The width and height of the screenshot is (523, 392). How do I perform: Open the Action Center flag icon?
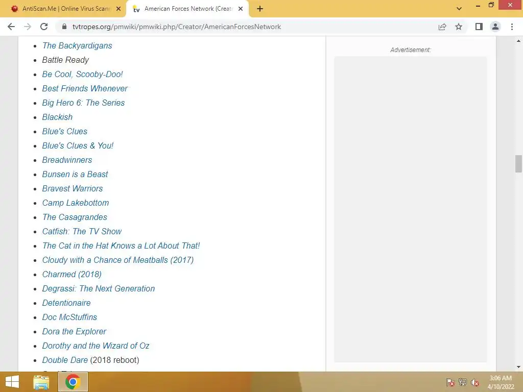point(450,382)
